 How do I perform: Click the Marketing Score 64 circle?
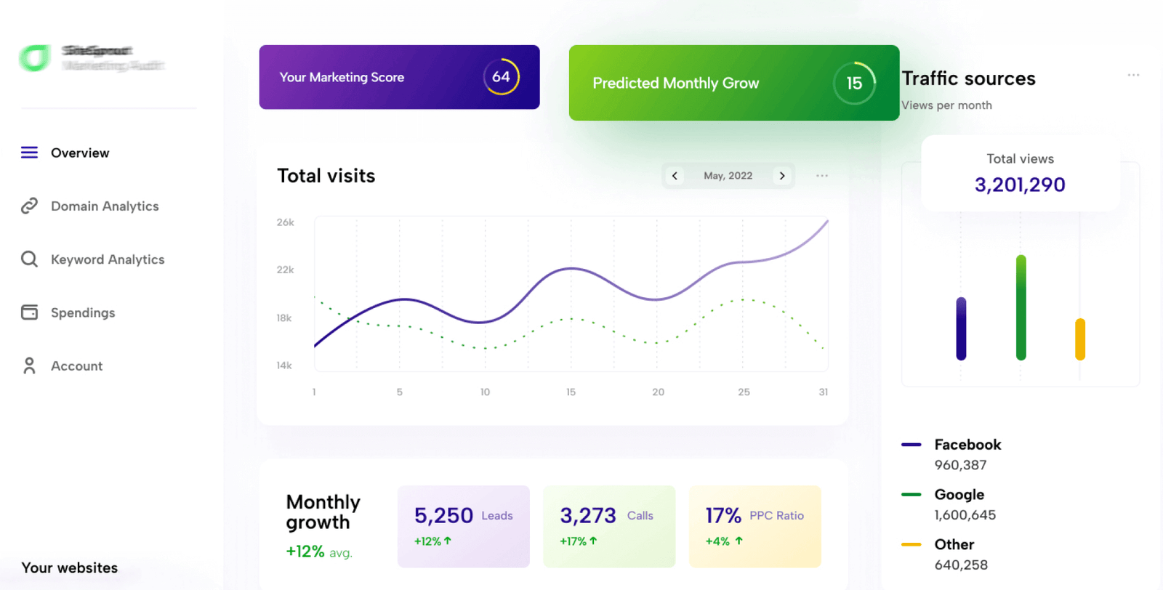[501, 77]
